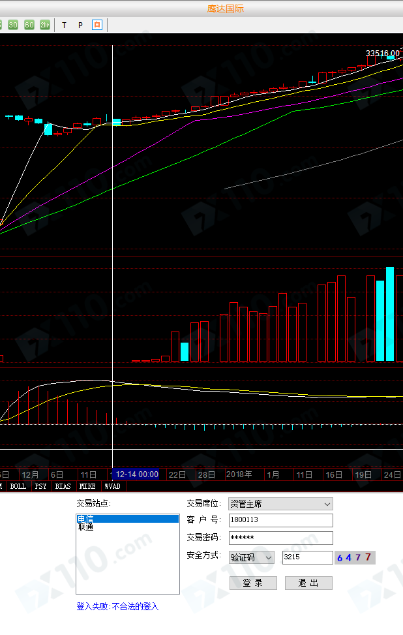Switch chart to 60-minute period
The width and height of the screenshot is (403, 635).
tap(29, 25)
